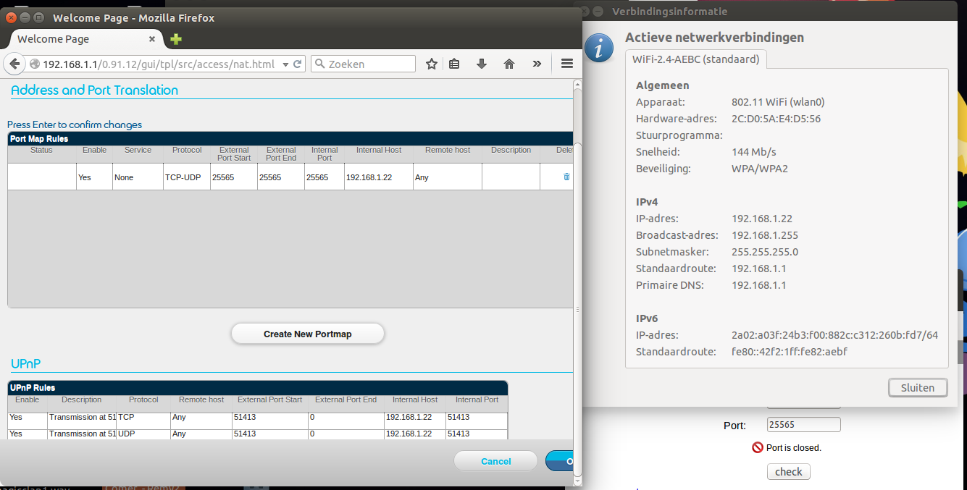Show more toolbar items via the chevron overflow
This screenshot has width=967, height=490.
tap(537, 64)
